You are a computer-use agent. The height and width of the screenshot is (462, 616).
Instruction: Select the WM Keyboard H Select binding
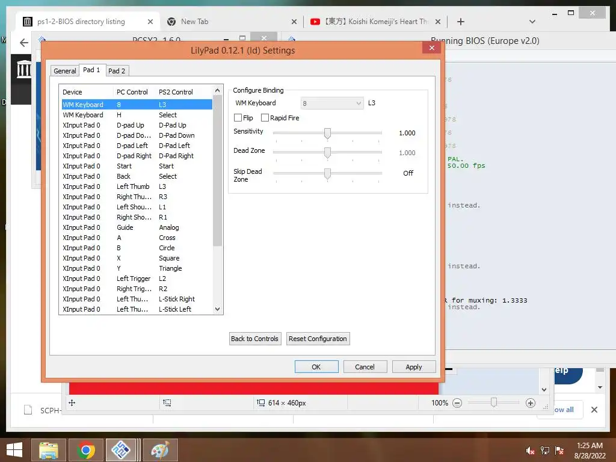point(137,115)
